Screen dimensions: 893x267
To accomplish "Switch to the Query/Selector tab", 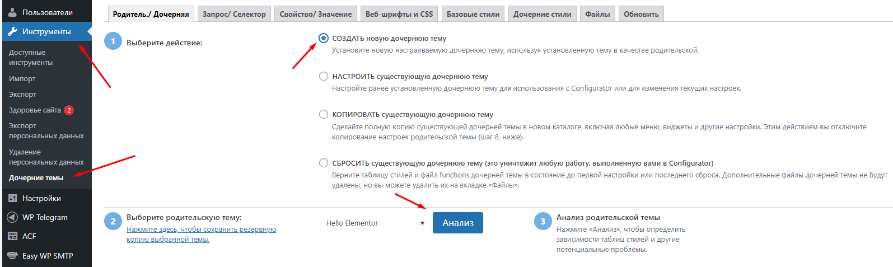I will coord(234,14).
